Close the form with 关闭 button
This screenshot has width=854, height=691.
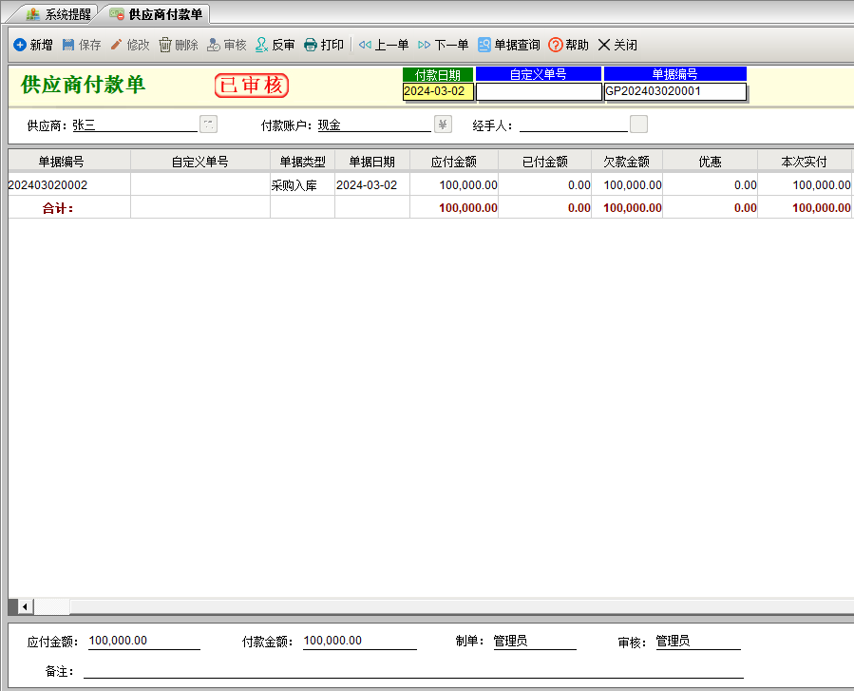coord(617,45)
